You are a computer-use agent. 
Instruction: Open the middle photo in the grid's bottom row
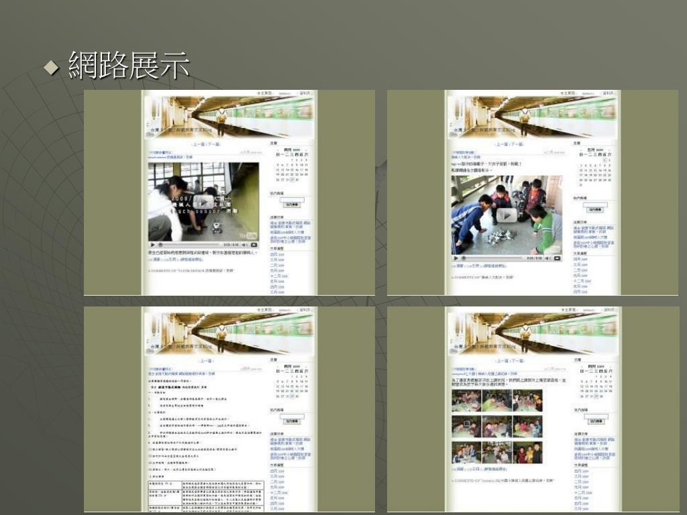tap(497, 453)
